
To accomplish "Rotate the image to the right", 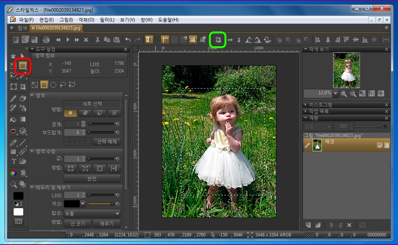I will click(x=258, y=40).
